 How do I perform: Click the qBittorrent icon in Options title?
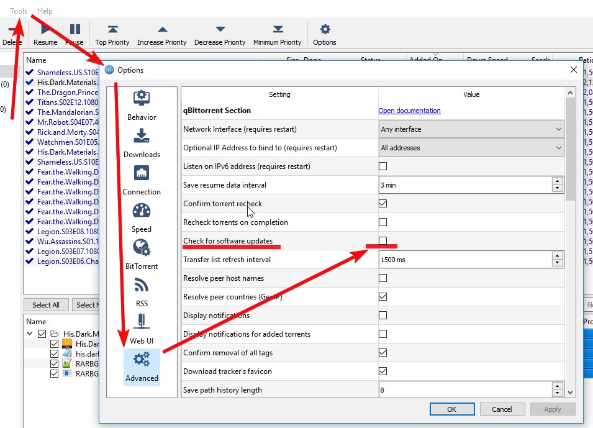coord(109,70)
